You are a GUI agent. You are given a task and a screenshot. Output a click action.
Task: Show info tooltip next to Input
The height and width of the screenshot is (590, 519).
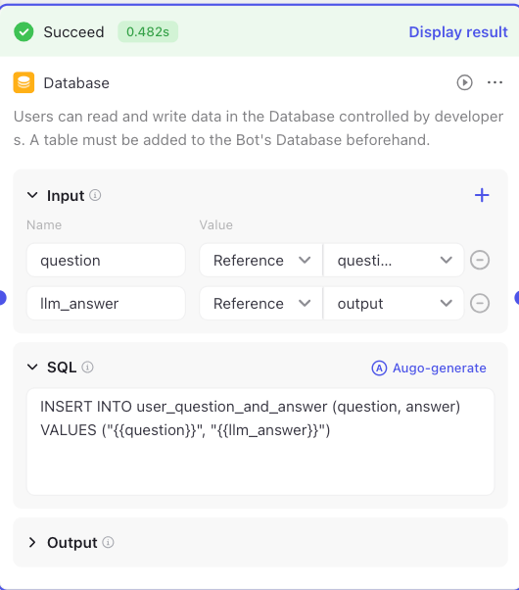pos(95,195)
